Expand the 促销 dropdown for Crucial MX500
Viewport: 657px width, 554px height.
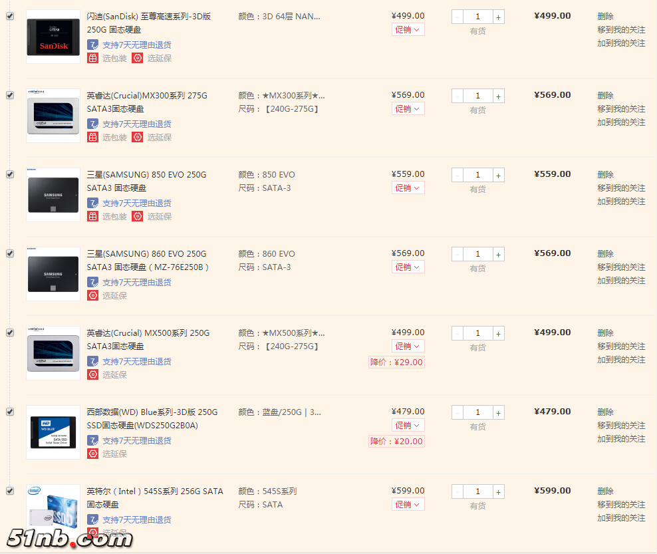tap(408, 346)
